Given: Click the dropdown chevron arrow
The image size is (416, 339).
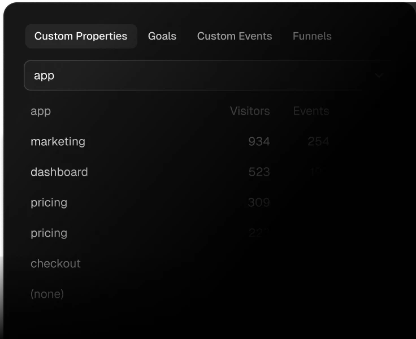Looking at the screenshot, I should click(379, 76).
